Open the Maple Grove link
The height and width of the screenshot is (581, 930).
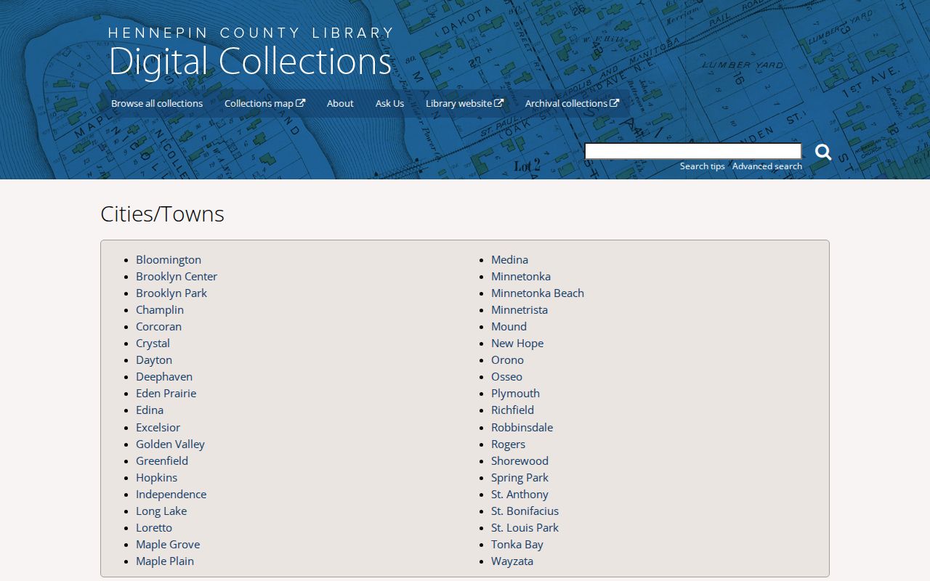(x=168, y=544)
